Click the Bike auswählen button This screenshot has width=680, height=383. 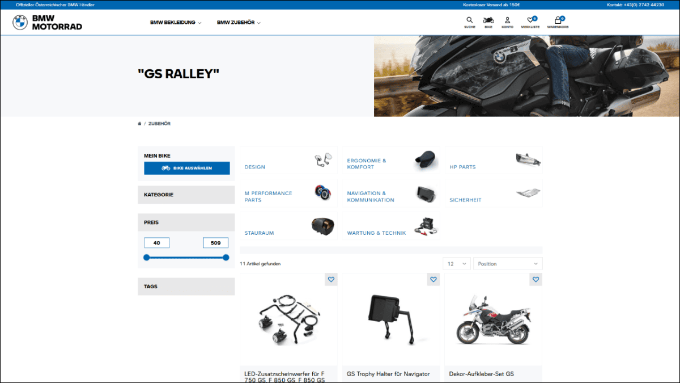click(x=187, y=168)
